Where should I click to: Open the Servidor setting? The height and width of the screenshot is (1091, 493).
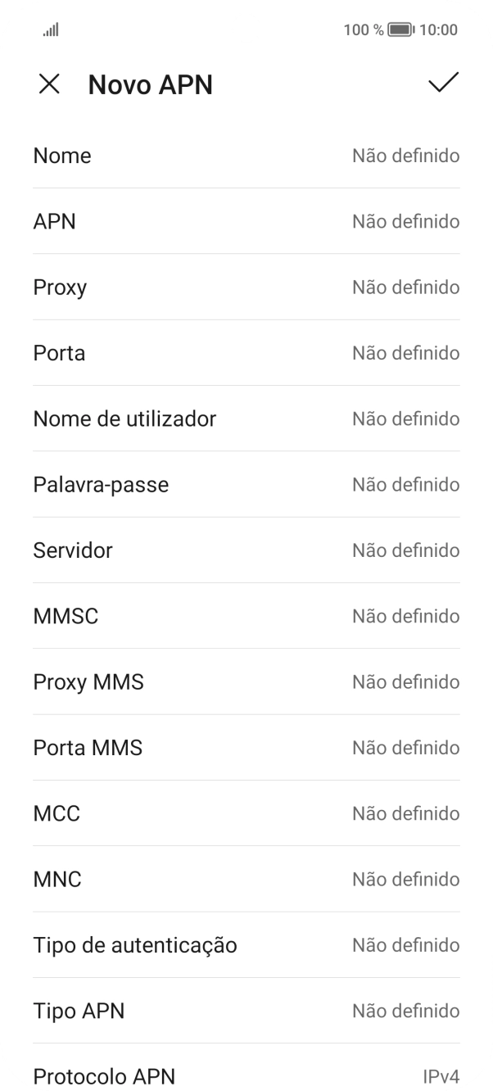coord(246,550)
